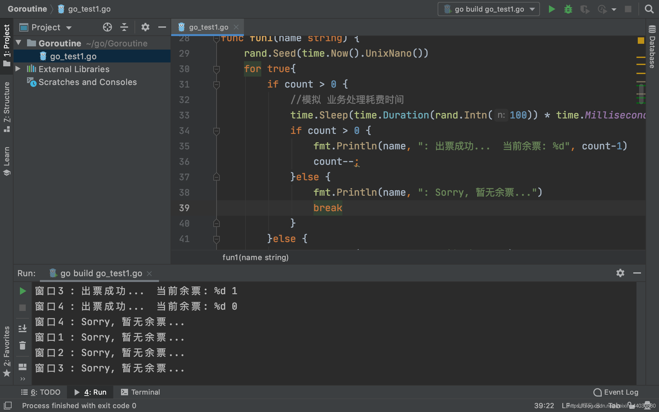Toggle tool window bars icon bottom-left

click(x=8, y=406)
